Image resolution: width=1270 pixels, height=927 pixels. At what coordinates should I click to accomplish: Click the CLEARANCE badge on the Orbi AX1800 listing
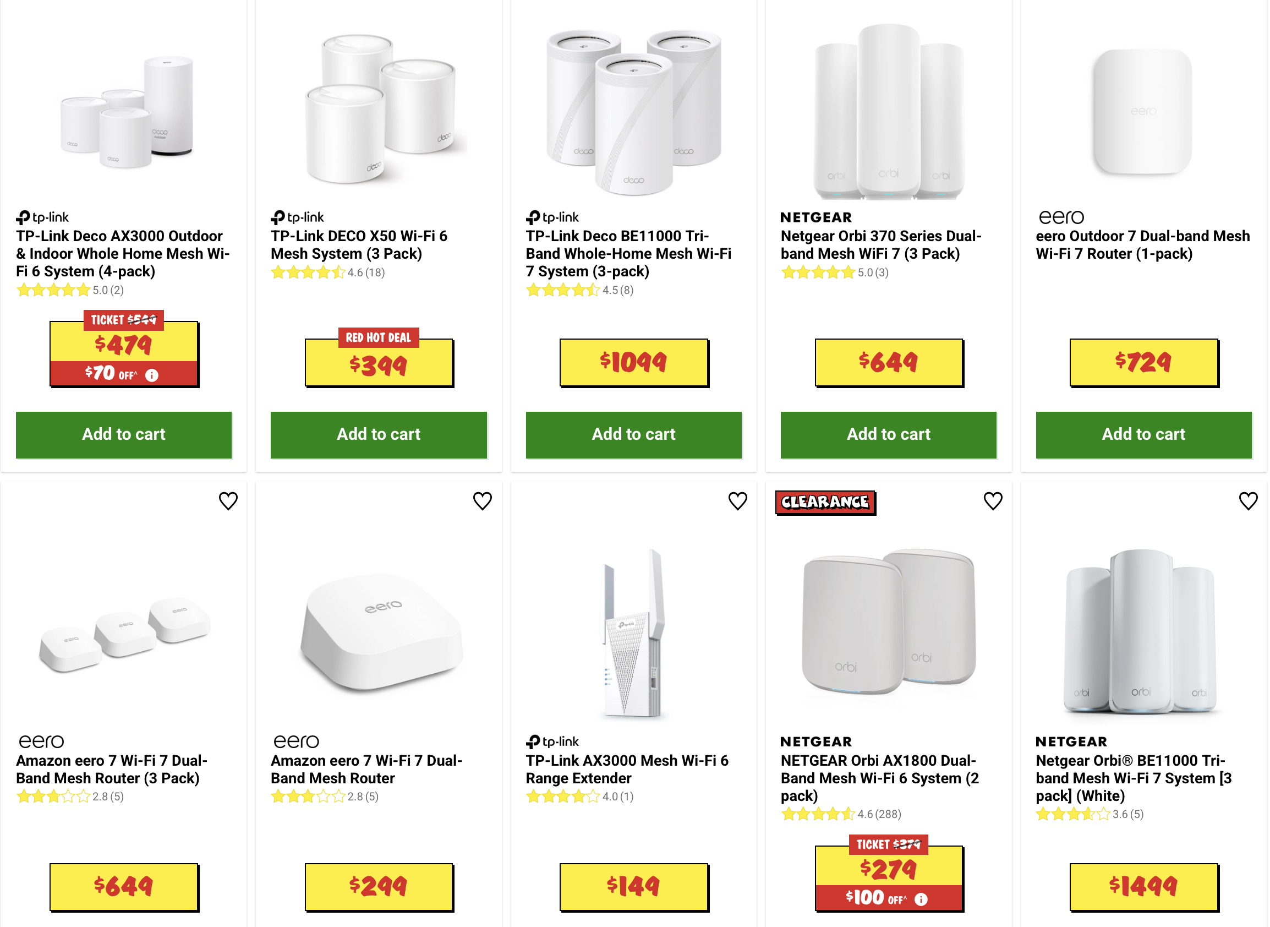[825, 503]
